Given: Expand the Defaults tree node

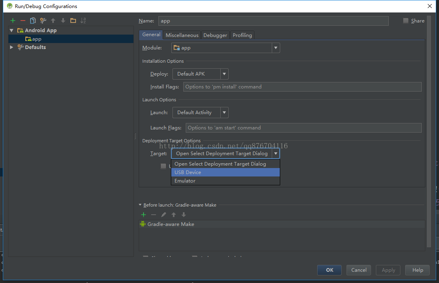Looking at the screenshot, I should point(12,47).
